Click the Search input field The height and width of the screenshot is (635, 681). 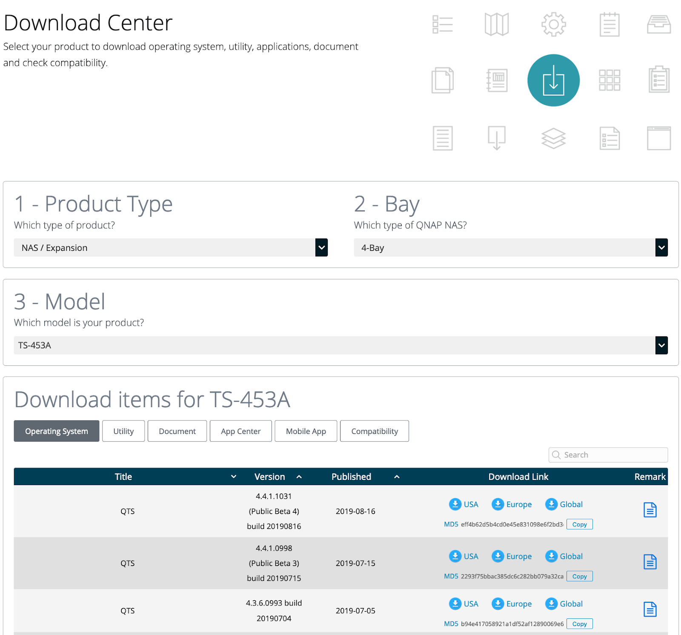[608, 455]
